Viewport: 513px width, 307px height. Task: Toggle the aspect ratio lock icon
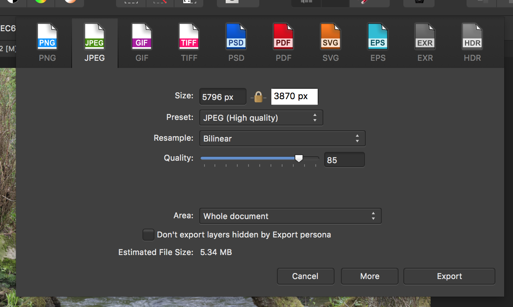259,96
